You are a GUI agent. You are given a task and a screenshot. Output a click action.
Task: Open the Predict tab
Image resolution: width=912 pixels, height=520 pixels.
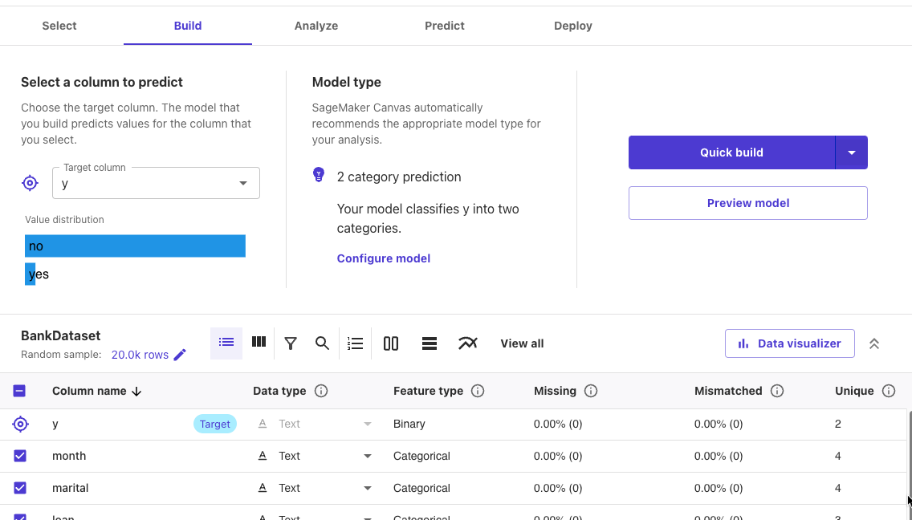[x=445, y=26]
